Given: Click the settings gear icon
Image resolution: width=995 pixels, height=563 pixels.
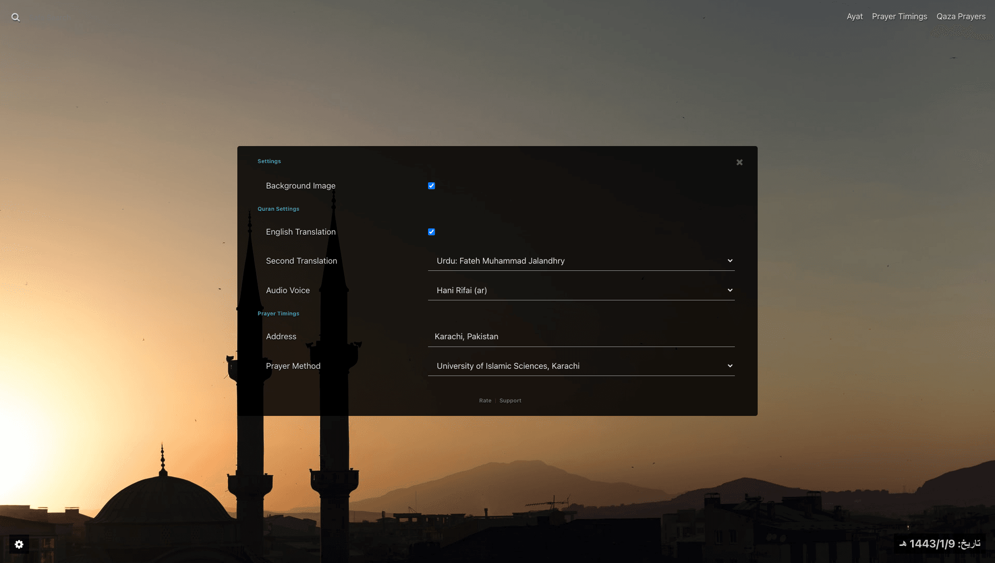Looking at the screenshot, I should (19, 544).
